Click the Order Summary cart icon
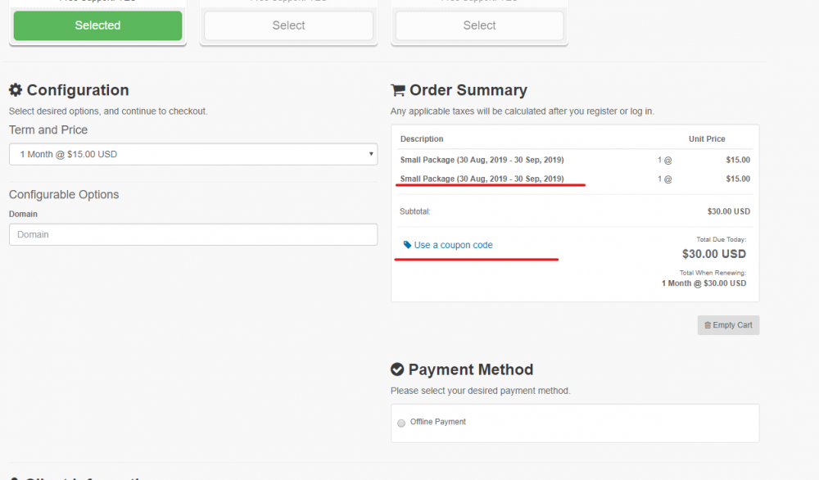The image size is (819, 480). pyautogui.click(x=398, y=90)
